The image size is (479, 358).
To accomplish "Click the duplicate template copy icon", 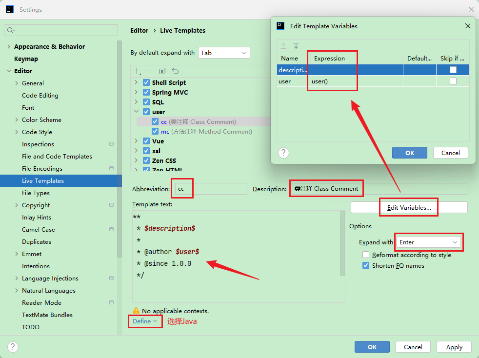I will coord(162,71).
